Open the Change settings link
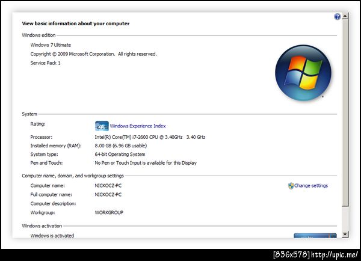Viewport: 361px width, 261px height. pos(311,185)
